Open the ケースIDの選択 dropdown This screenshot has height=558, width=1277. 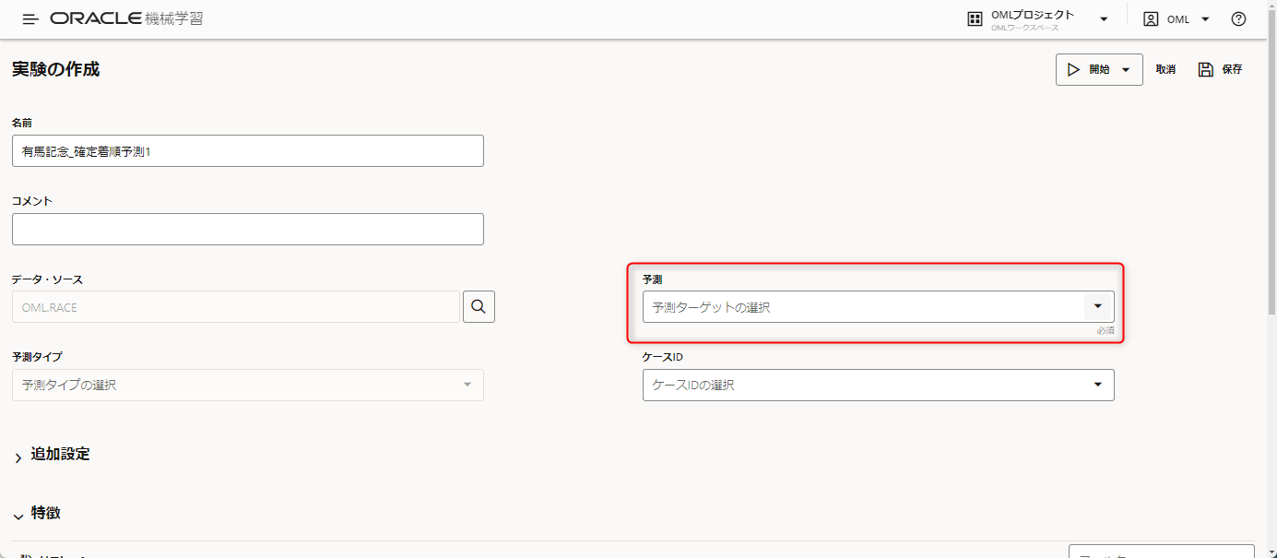pos(879,386)
